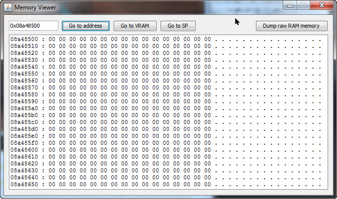Select row starting at 08a48540
This screenshot has width=337, height=199.
pyautogui.click(x=166, y=67)
